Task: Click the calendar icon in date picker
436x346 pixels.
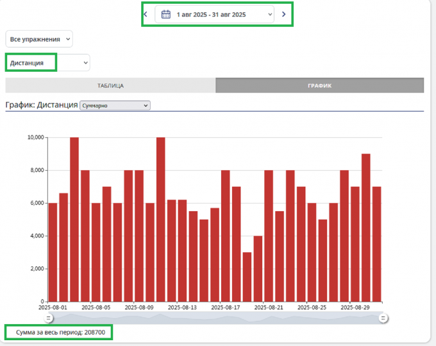Action: 165,13
